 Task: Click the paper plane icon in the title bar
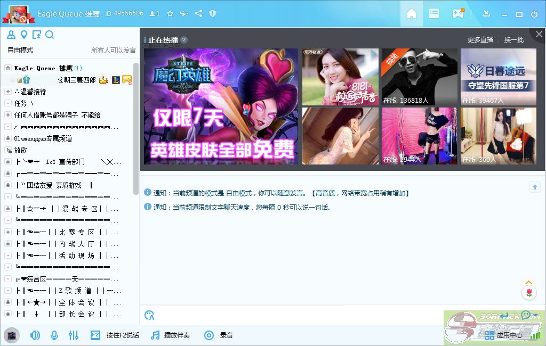[x=184, y=13]
